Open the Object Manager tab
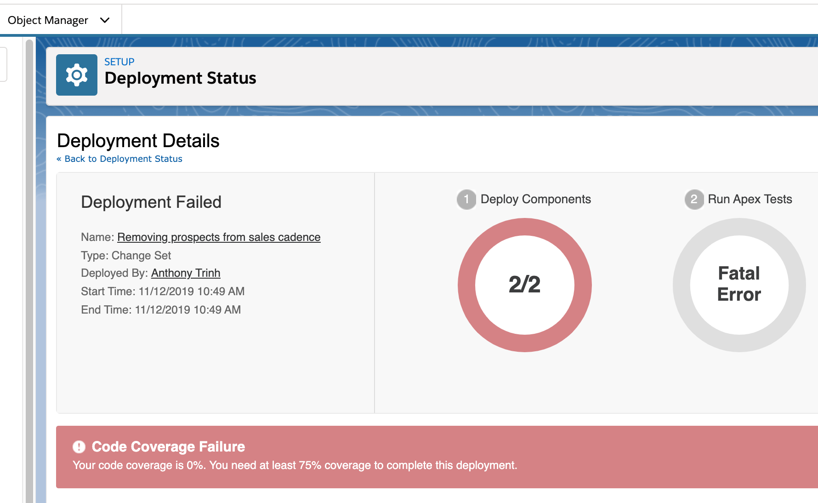The width and height of the screenshot is (818, 503). click(48, 20)
